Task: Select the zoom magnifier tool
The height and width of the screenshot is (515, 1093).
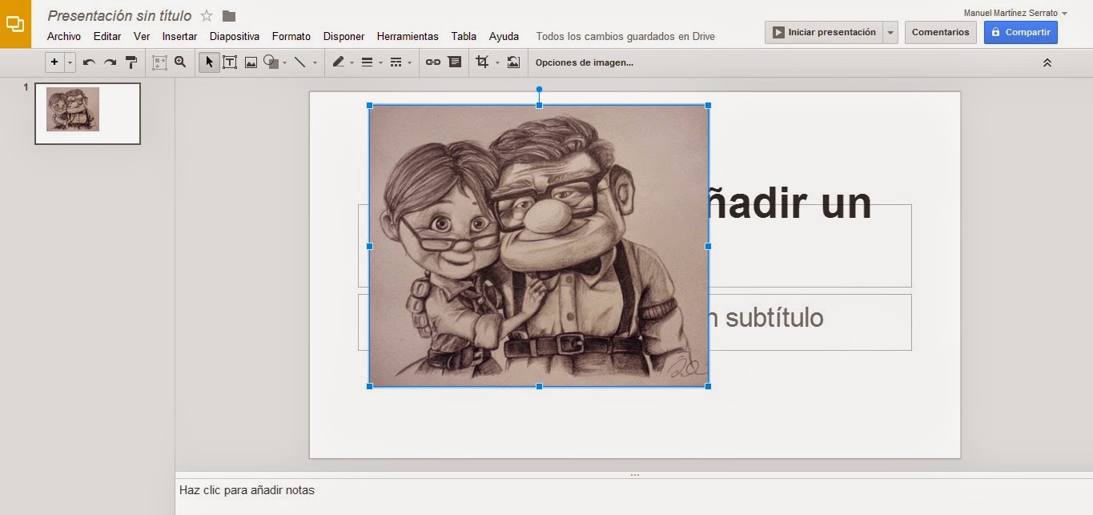Action: [180, 62]
